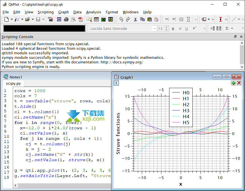Open Print Preview with magnifier icon
The image size is (245, 191).
pos(73,19)
